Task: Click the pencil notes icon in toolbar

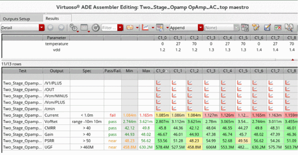Action: (x=255, y=27)
